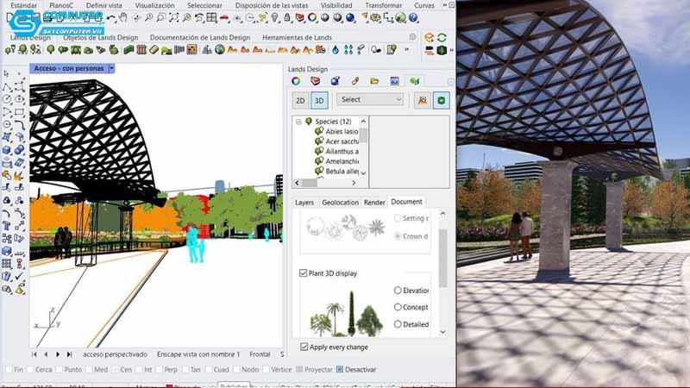Select the Enscape vista con nombre 1 view tab
Screen dimensions: 690x388
coord(198,354)
